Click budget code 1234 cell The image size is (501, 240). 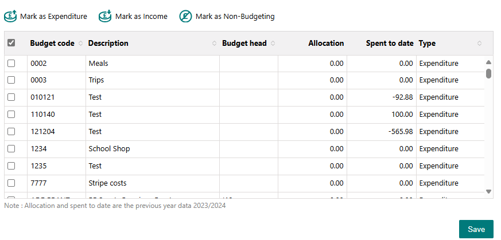(57, 149)
